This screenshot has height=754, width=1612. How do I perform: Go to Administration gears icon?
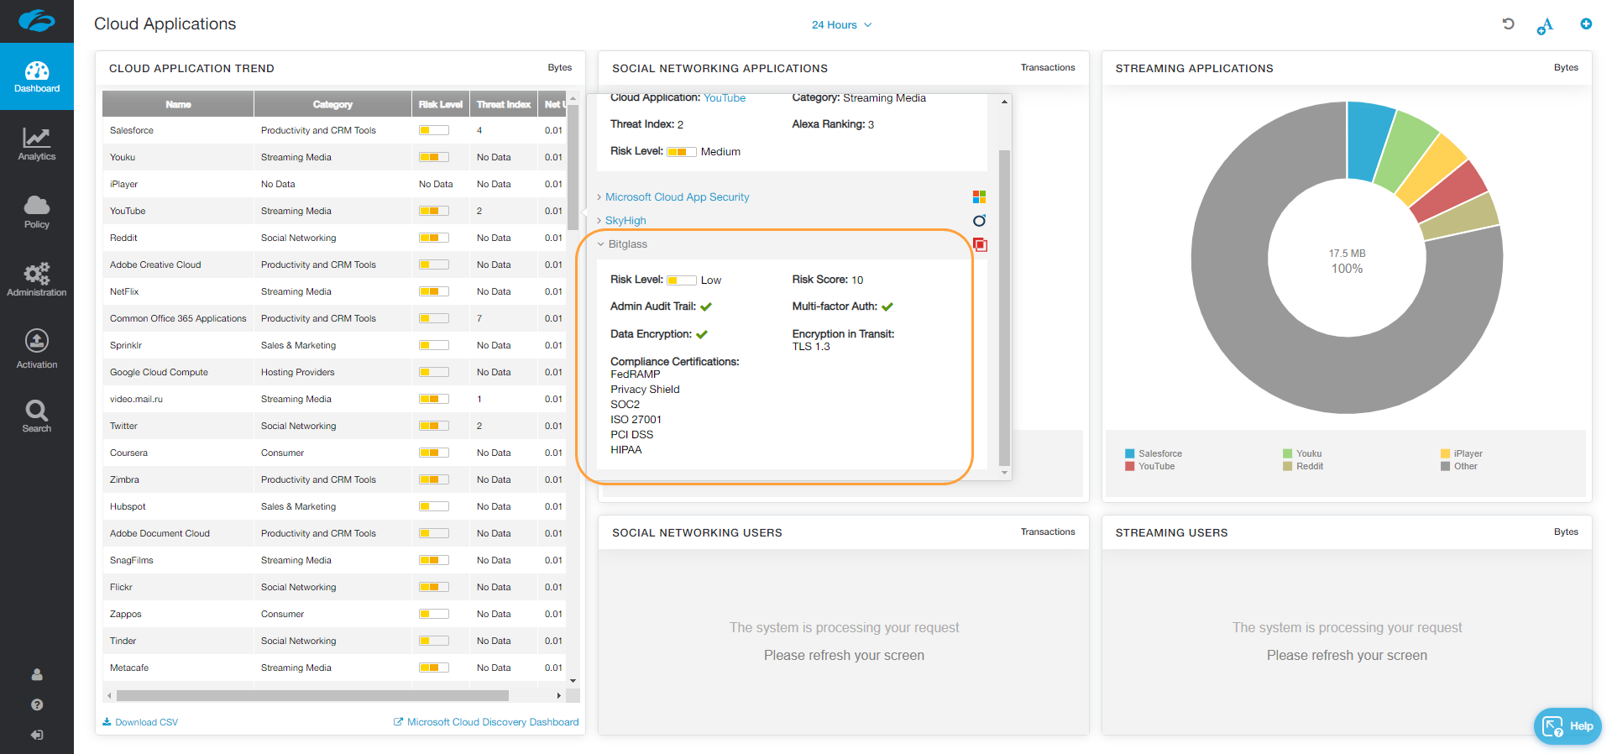click(x=37, y=279)
